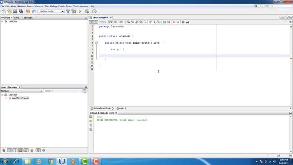Screen dimensions: 293x165
Task: Click the Stop Macro Recording icon
Action: point(178,22)
